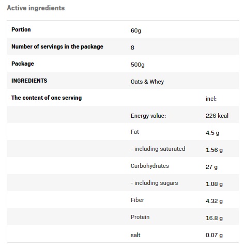
Task: Click the Energy value: label
Action: pyautogui.click(x=148, y=116)
